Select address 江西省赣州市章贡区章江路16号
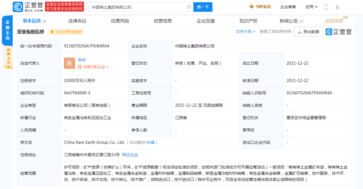Image resolution: width=363 pixels, height=189 pixels. coord(92,155)
